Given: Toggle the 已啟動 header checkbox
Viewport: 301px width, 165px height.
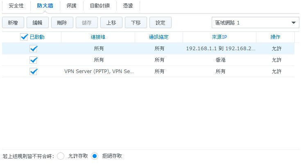Looking at the screenshot, I should coord(24,37).
